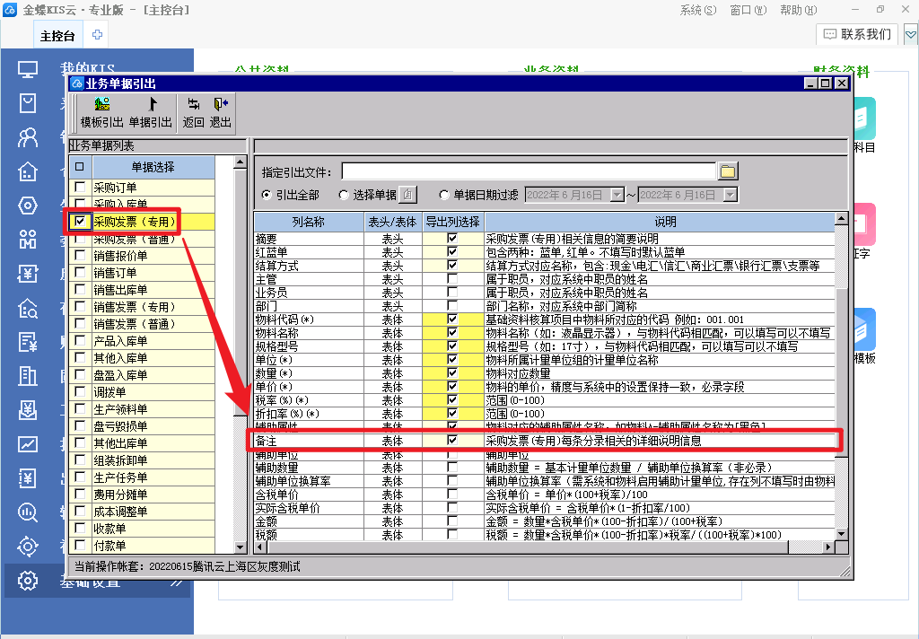Uncheck the 采购发票（专用） checkbox

pyautogui.click(x=80, y=221)
